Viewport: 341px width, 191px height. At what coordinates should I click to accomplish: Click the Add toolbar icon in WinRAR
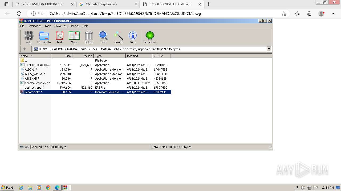29,37
